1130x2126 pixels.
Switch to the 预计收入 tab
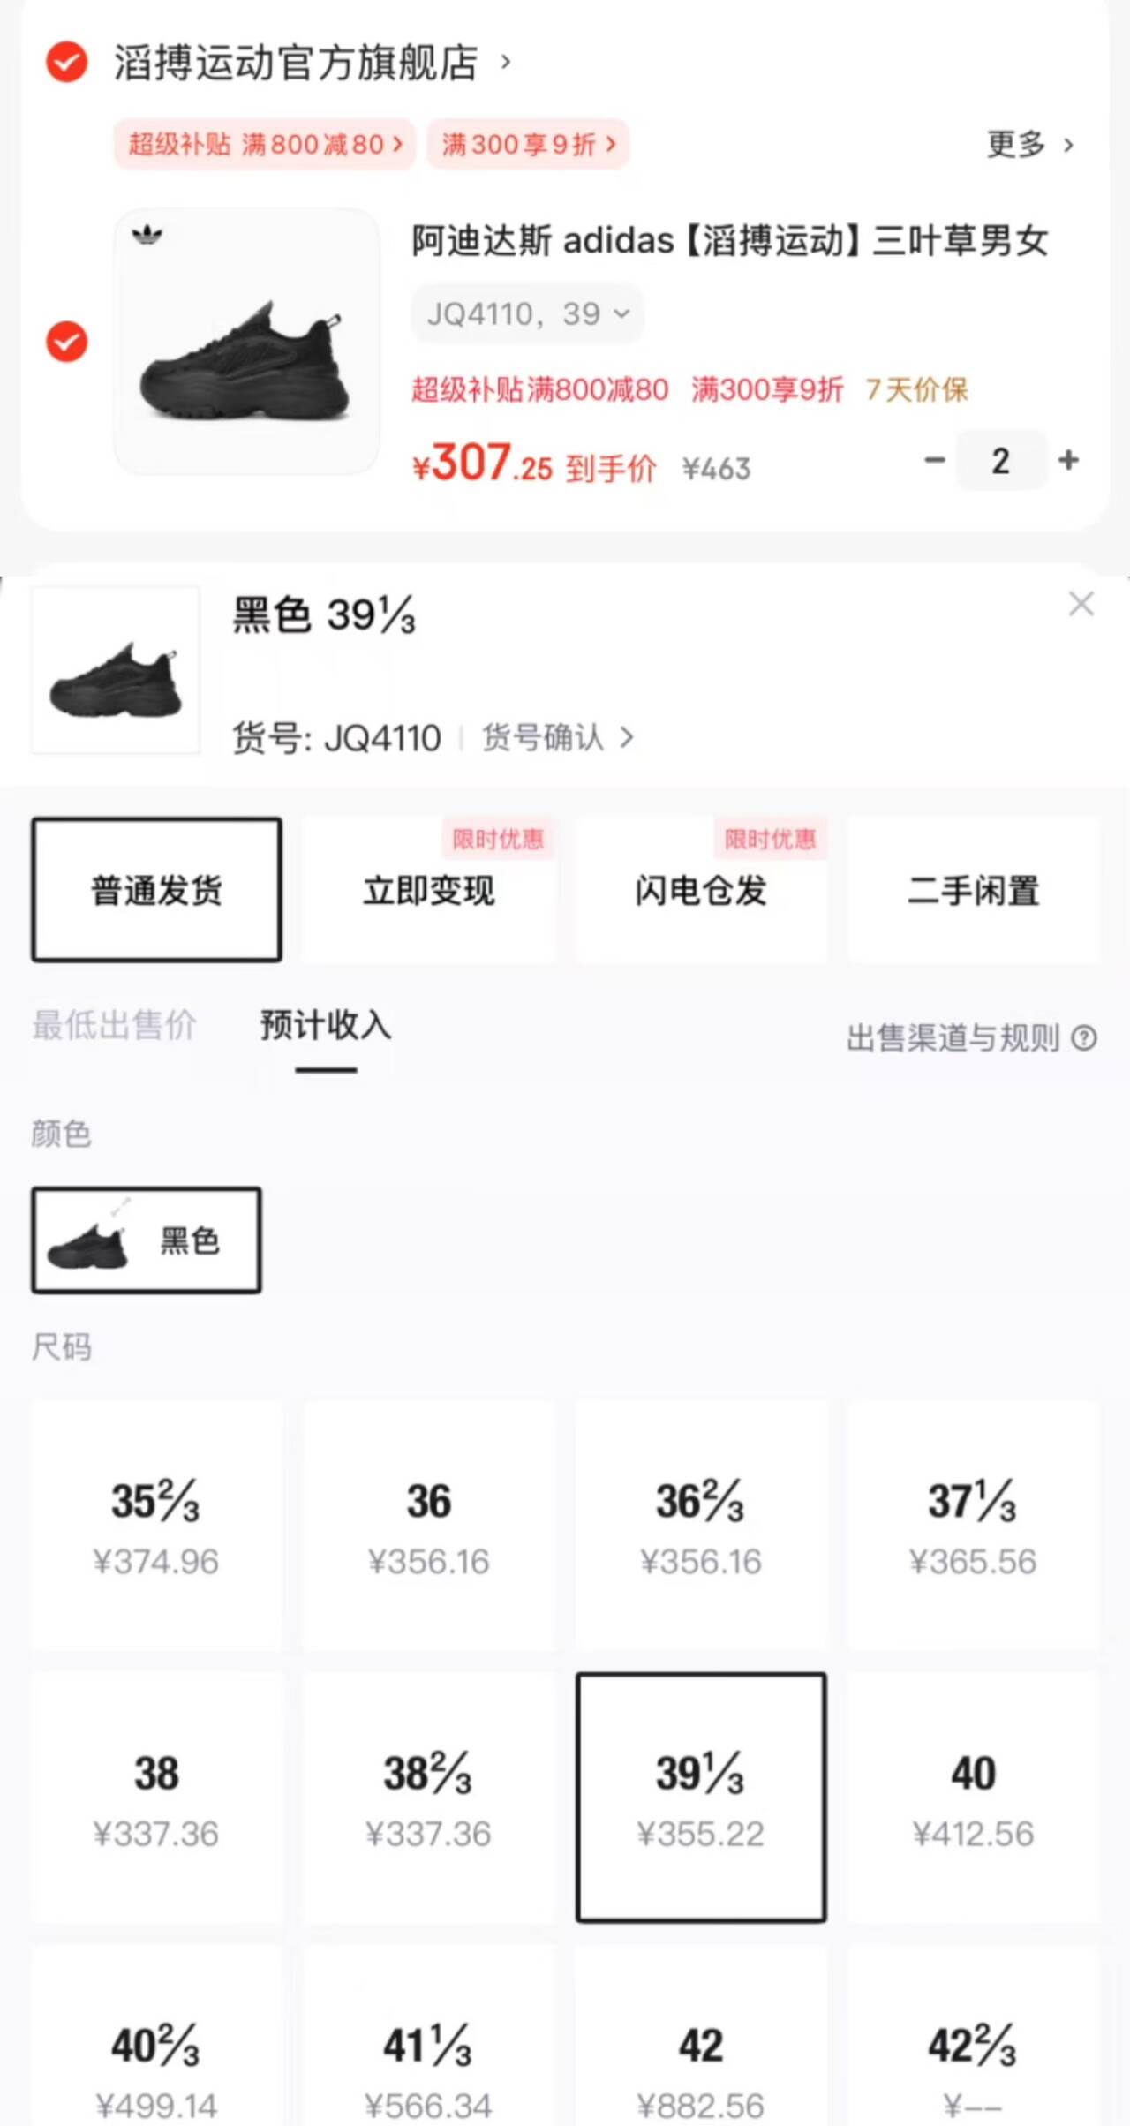click(x=326, y=1025)
